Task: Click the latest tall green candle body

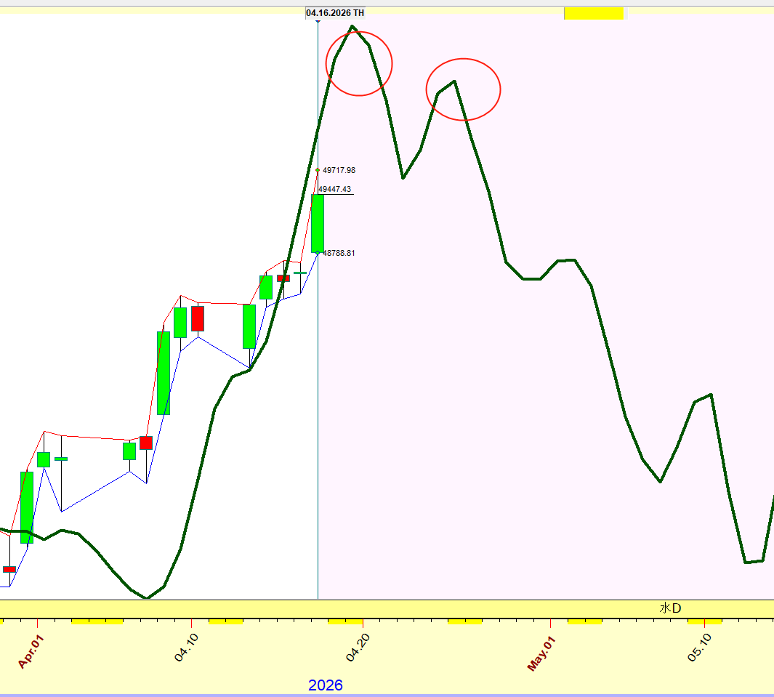Action: (318, 222)
